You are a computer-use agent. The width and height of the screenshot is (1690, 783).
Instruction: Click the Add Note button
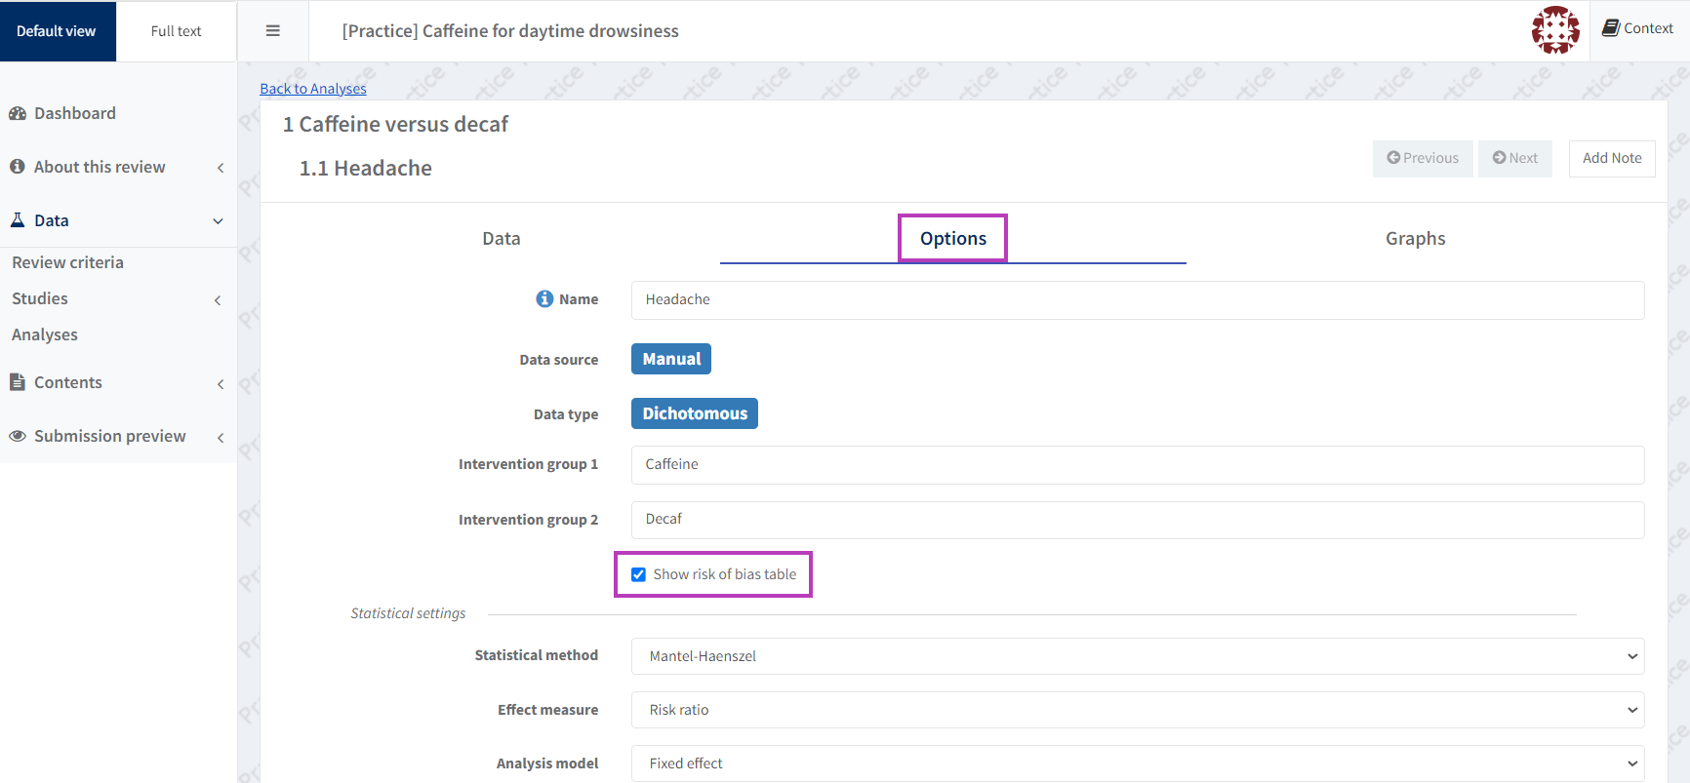click(1611, 158)
